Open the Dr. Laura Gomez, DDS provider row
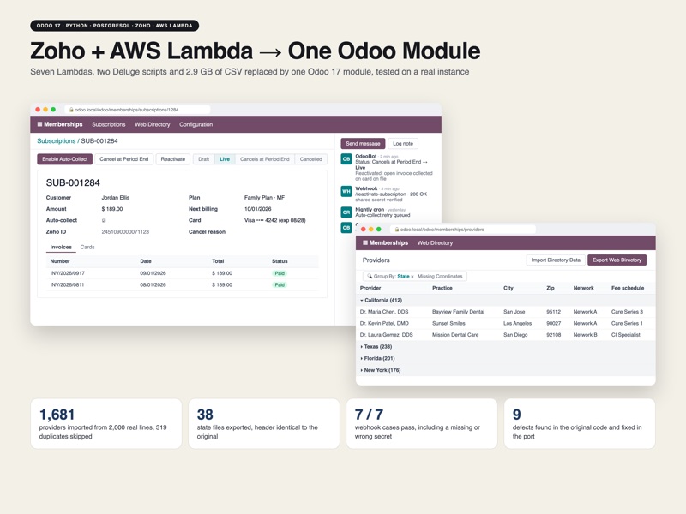The image size is (686, 514). pyautogui.click(x=506, y=335)
